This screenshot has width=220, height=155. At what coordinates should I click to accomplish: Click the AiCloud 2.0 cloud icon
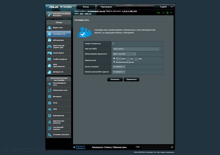50,72
